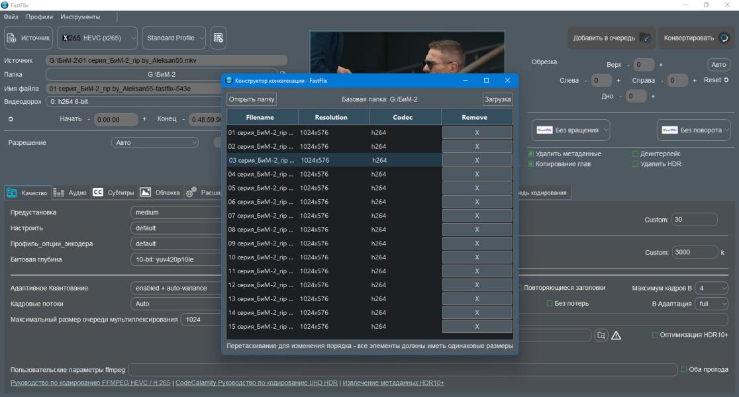Remove 05 серия file with X button
Viewport: 739px width, 397px height.
pos(477,188)
